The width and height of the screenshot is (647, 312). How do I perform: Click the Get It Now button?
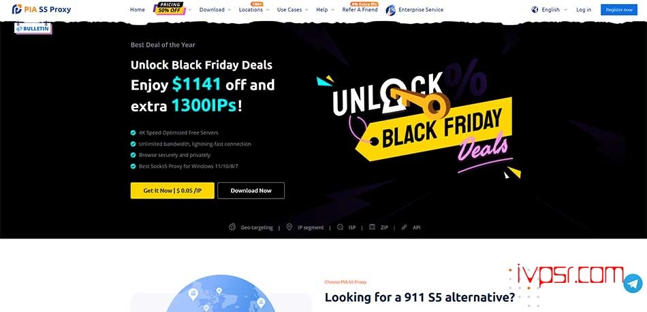coord(172,190)
